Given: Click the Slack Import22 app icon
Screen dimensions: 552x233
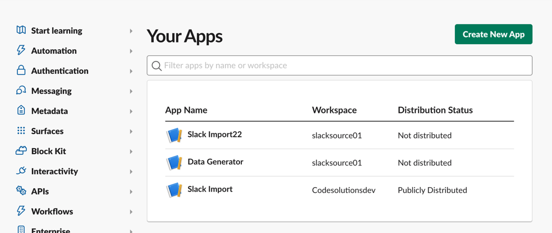Looking at the screenshot, I should click(174, 135).
